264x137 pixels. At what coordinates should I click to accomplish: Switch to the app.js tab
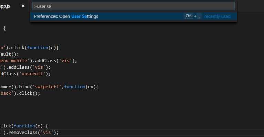(5, 6)
